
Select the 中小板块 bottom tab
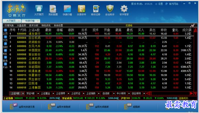coord(121,93)
